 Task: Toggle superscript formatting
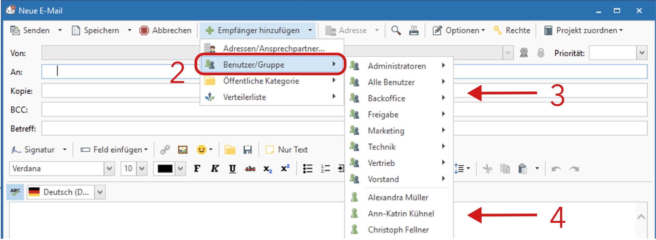(x=285, y=168)
